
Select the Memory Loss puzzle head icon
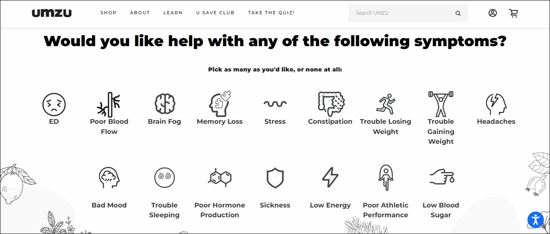(x=220, y=104)
